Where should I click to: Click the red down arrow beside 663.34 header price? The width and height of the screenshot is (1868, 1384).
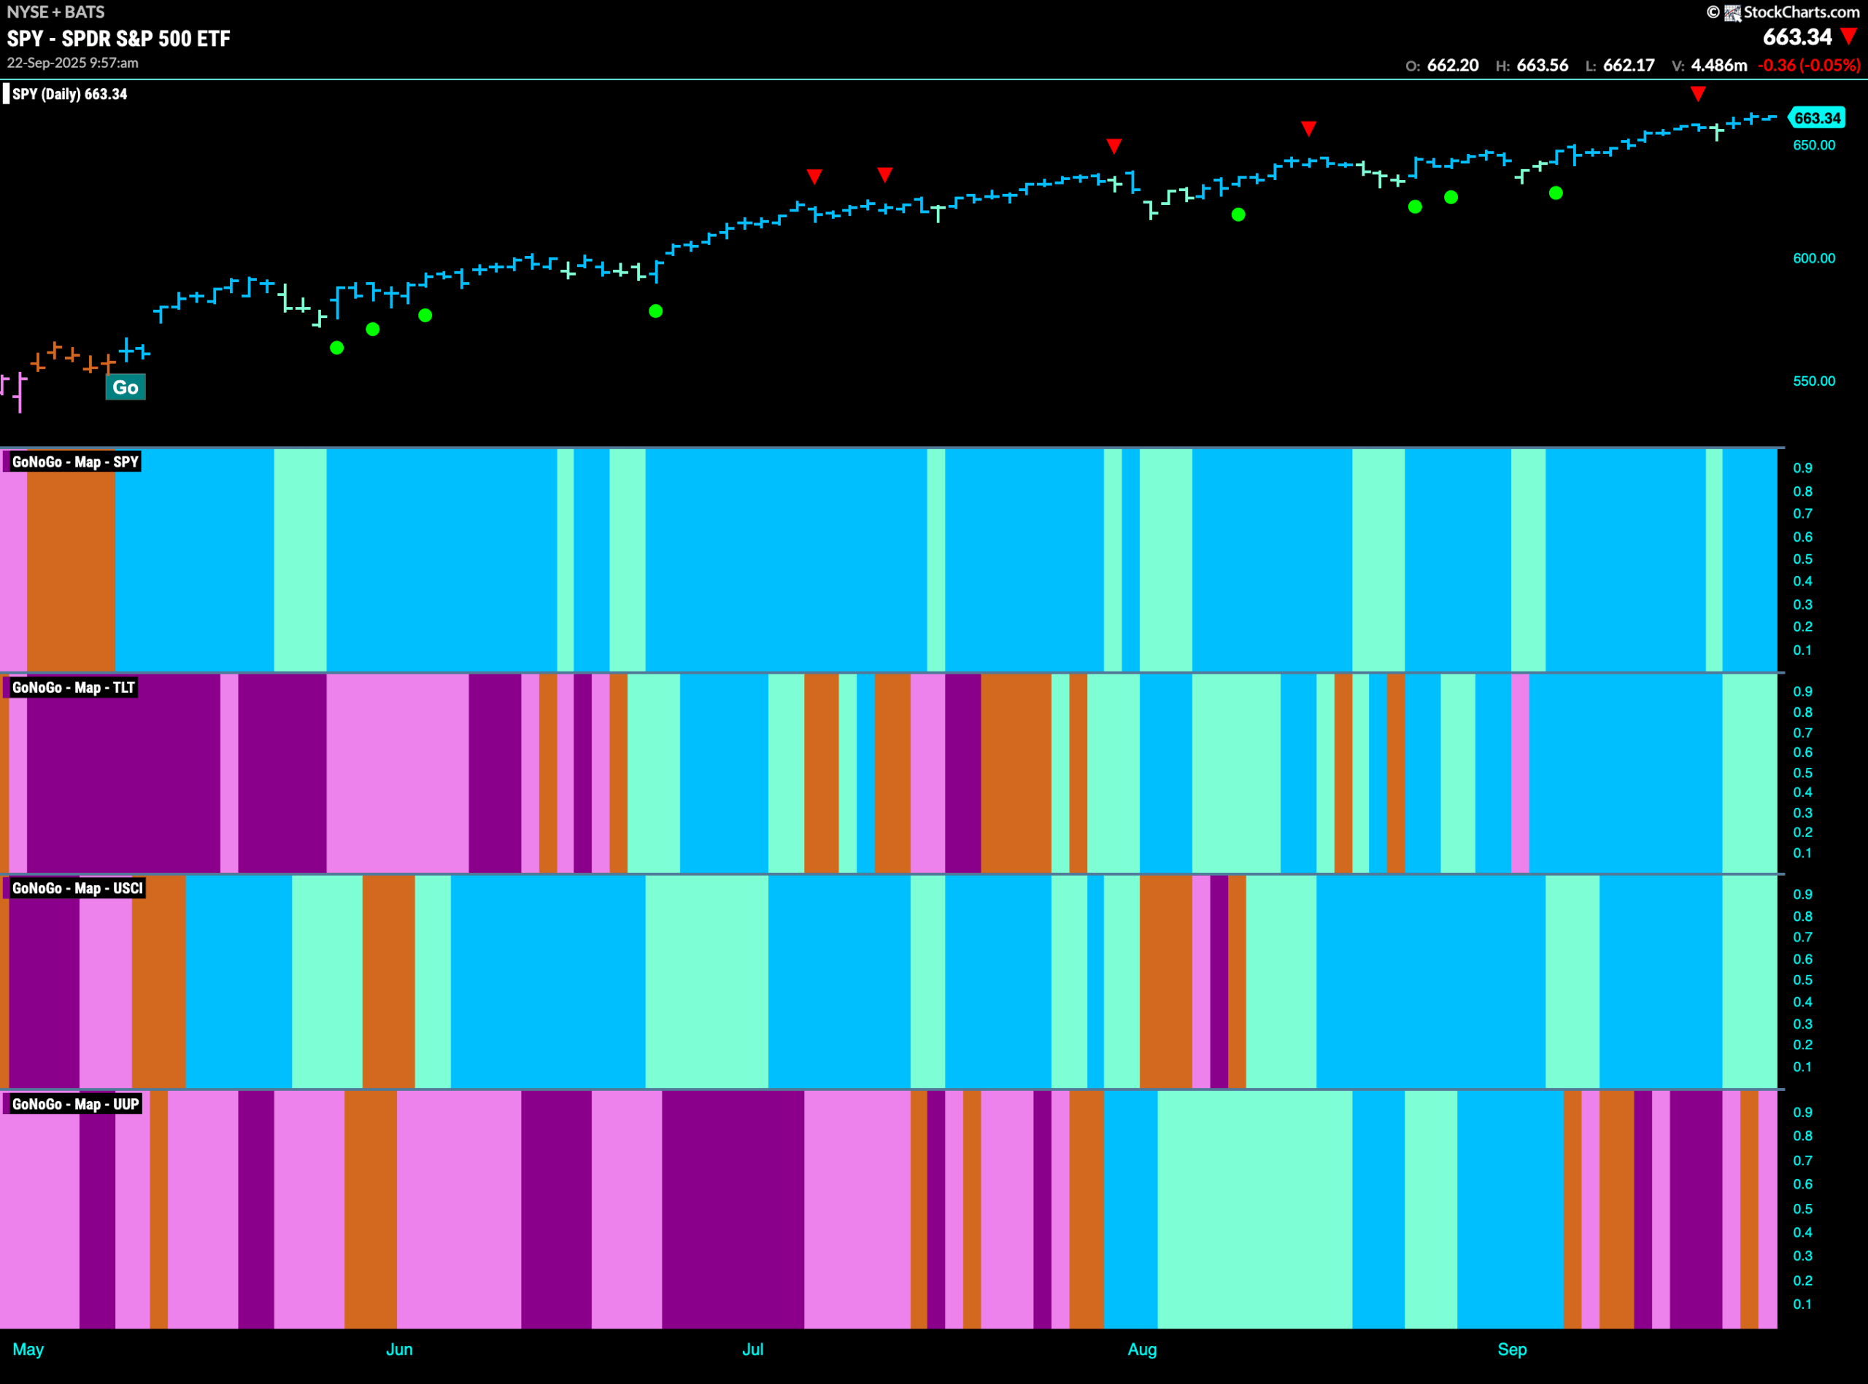1849,36
